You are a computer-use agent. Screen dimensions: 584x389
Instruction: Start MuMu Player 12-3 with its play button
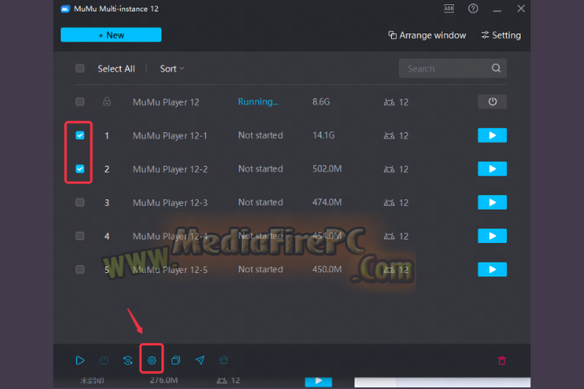492,202
